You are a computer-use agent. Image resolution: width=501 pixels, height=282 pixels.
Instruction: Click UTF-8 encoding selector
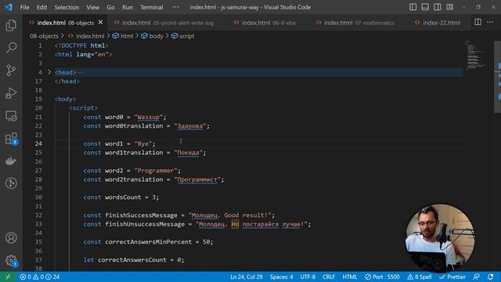308,277
